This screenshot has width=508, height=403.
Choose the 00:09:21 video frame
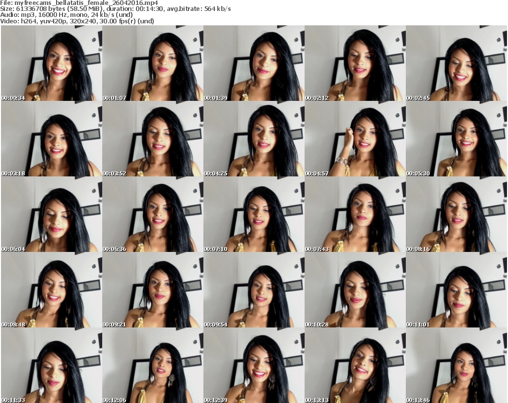pyautogui.click(x=153, y=290)
